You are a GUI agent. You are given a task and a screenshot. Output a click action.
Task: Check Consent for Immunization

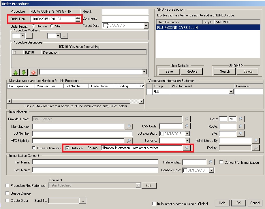coord(221,162)
